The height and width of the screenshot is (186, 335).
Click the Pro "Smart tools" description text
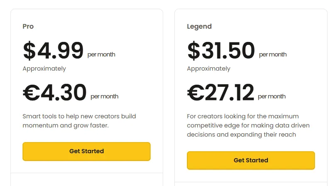point(79,116)
